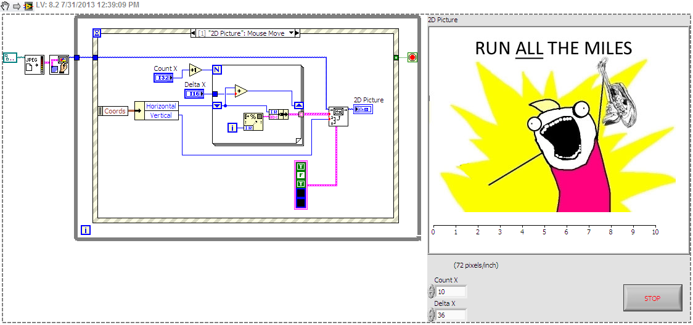Select the Draw Text at Point node
This screenshot has height=325, width=693.
(x=338, y=117)
